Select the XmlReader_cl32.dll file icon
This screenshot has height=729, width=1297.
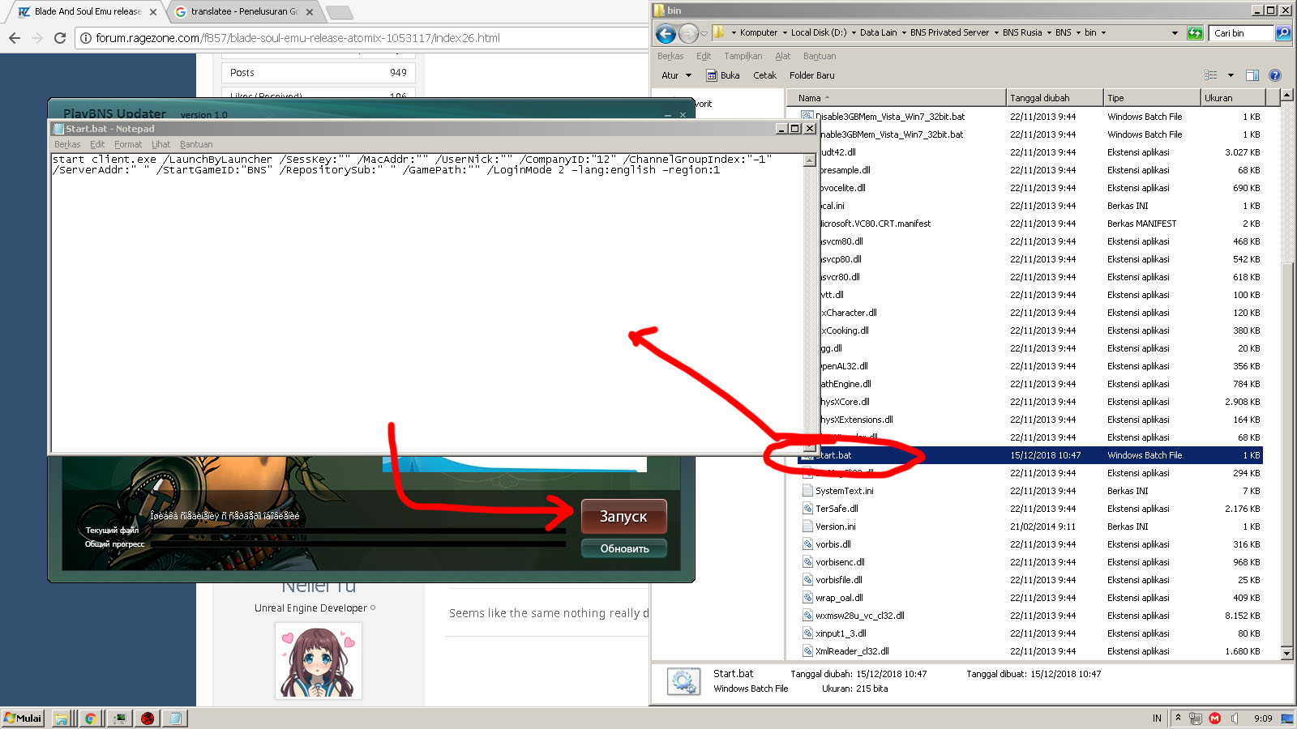click(x=807, y=651)
